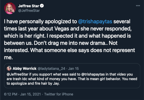Click Abby Worrick's small avatar in the quoted tweet

[x=9, y=68]
